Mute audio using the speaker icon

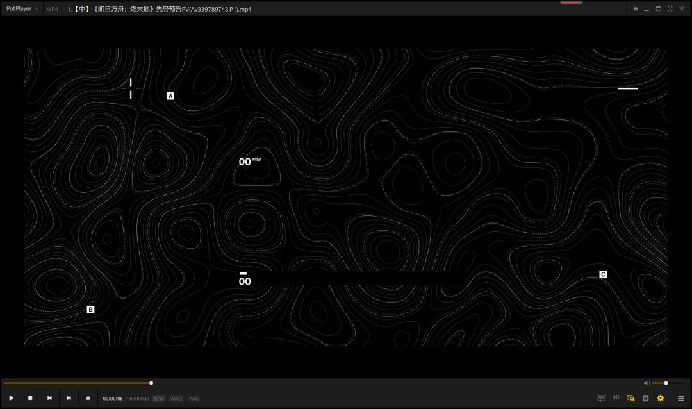[x=647, y=383]
